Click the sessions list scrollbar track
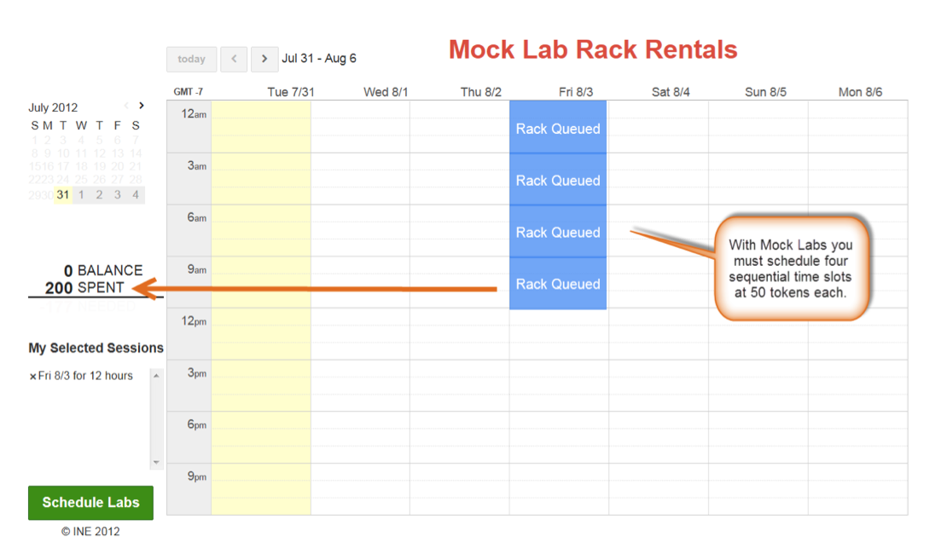This screenshot has width=947, height=542. tap(156, 418)
